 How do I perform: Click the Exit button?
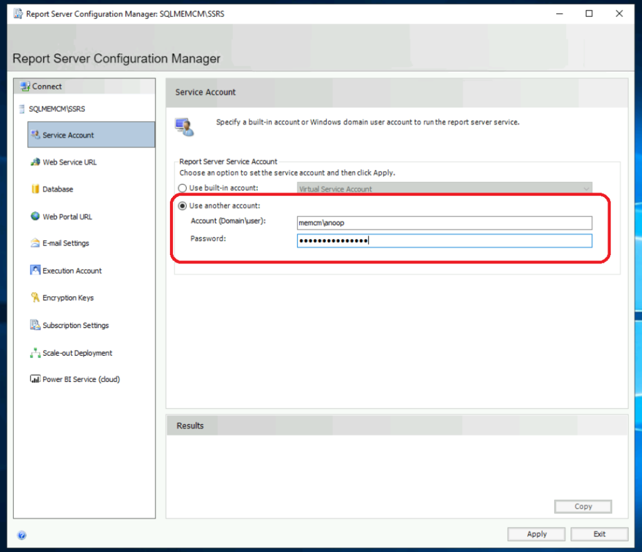pyautogui.click(x=599, y=534)
